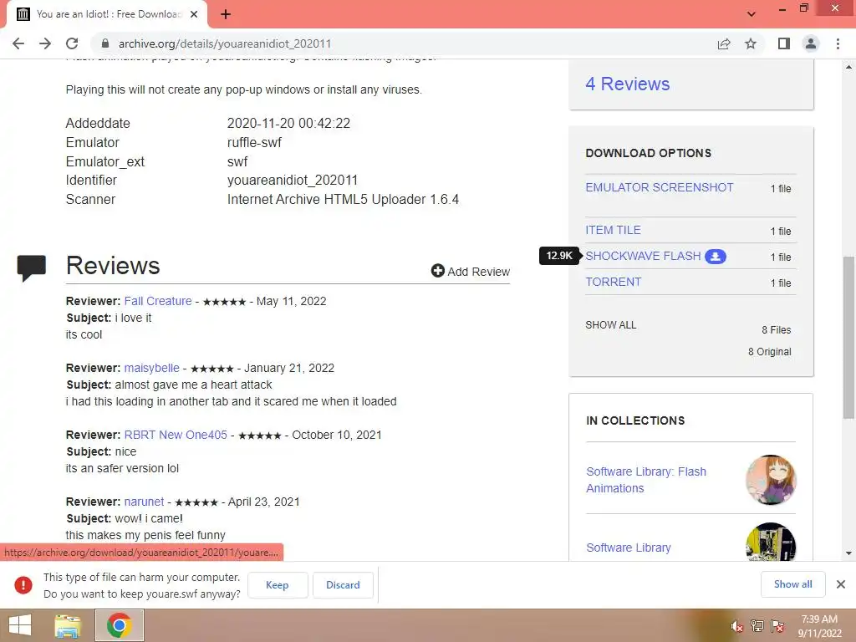Click Chrome icon in the taskbar

[x=120, y=625]
